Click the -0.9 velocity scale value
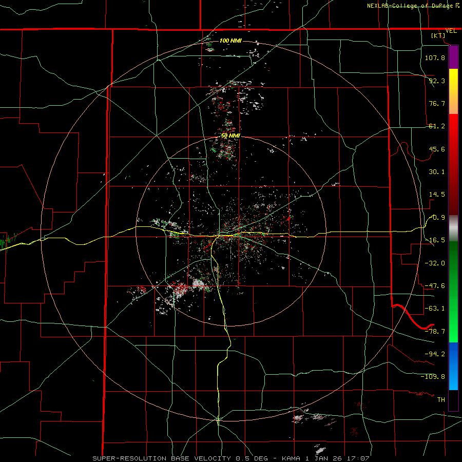Viewport: 462px width, 462px height. 437,218
